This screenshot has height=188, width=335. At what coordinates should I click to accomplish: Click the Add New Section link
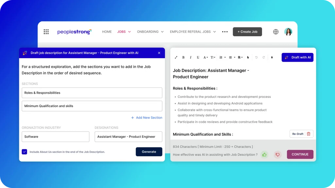147,117
